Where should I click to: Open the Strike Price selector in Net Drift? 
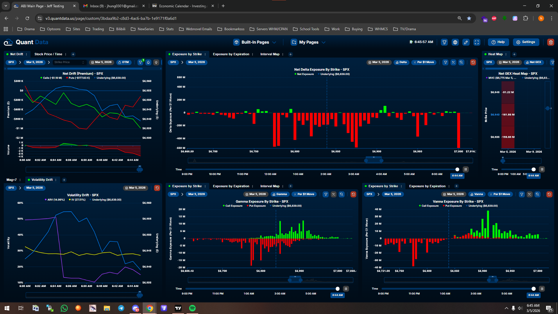pyautogui.click(x=69, y=62)
